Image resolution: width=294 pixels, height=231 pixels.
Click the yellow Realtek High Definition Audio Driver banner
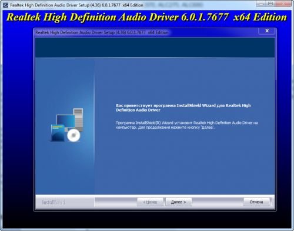tap(146, 17)
